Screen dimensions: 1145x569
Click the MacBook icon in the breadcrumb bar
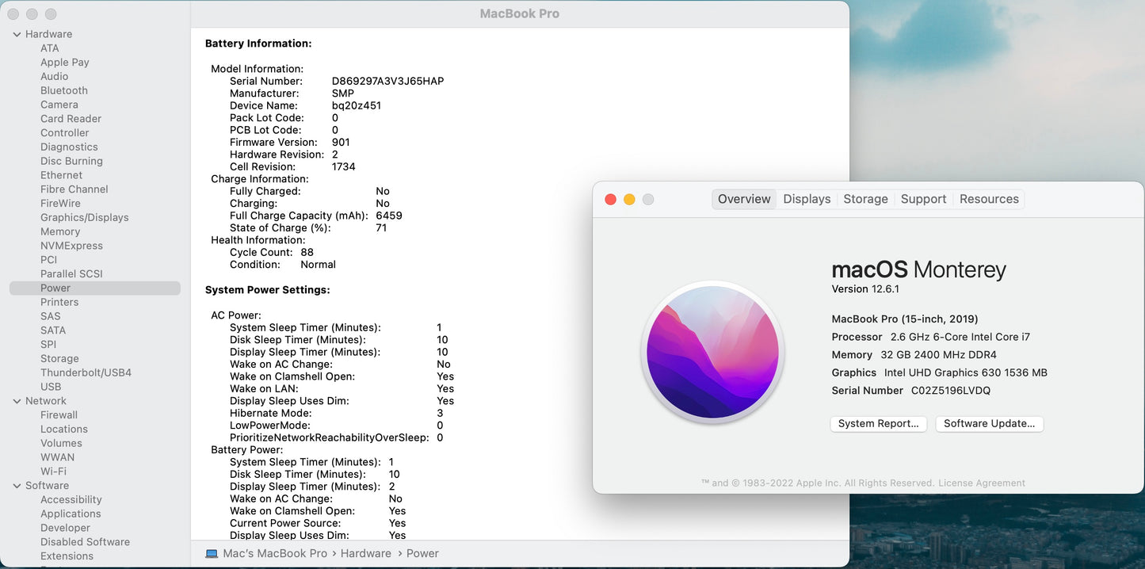tap(211, 553)
